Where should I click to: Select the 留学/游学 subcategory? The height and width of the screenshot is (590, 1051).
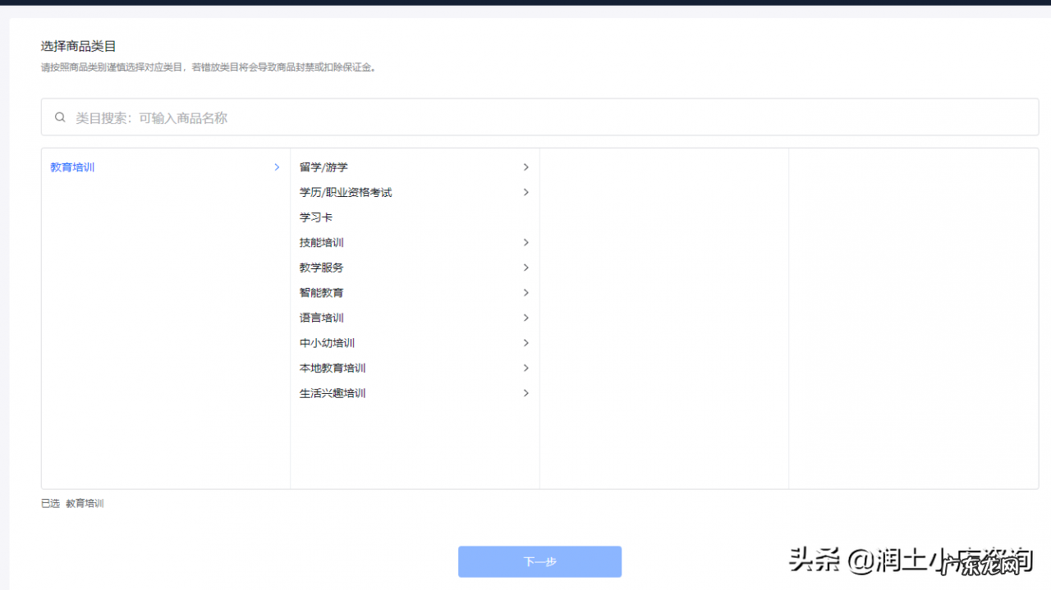click(325, 167)
